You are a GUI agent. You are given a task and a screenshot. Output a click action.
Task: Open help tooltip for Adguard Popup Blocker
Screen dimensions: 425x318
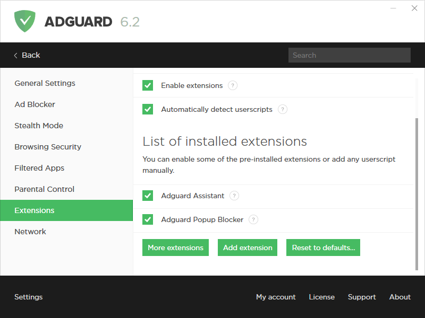(253, 219)
